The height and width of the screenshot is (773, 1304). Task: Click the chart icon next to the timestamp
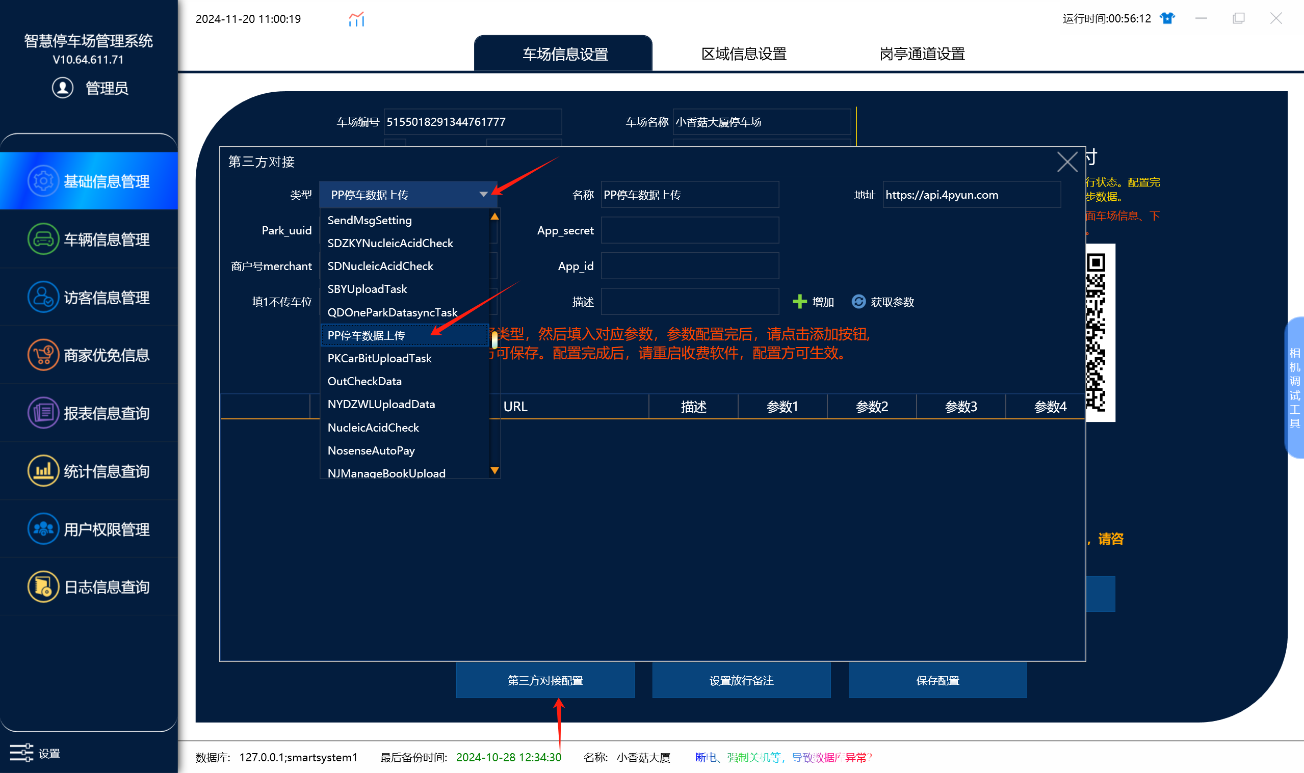356,19
